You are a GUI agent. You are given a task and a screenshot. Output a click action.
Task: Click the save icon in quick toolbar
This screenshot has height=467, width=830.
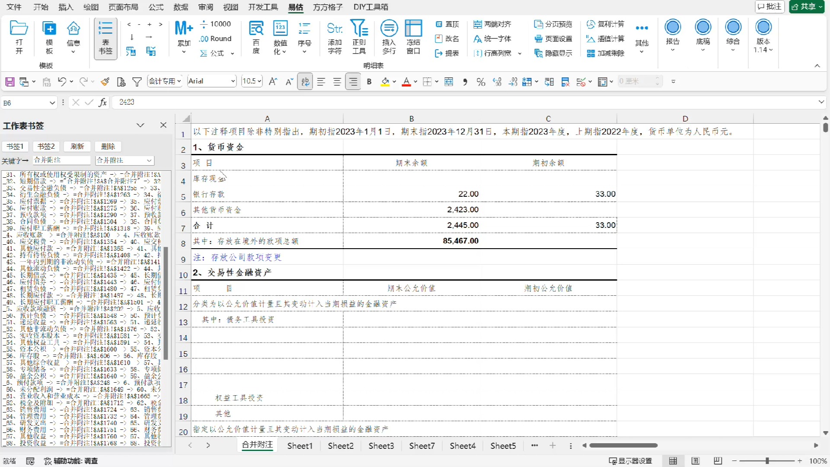(x=10, y=82)
